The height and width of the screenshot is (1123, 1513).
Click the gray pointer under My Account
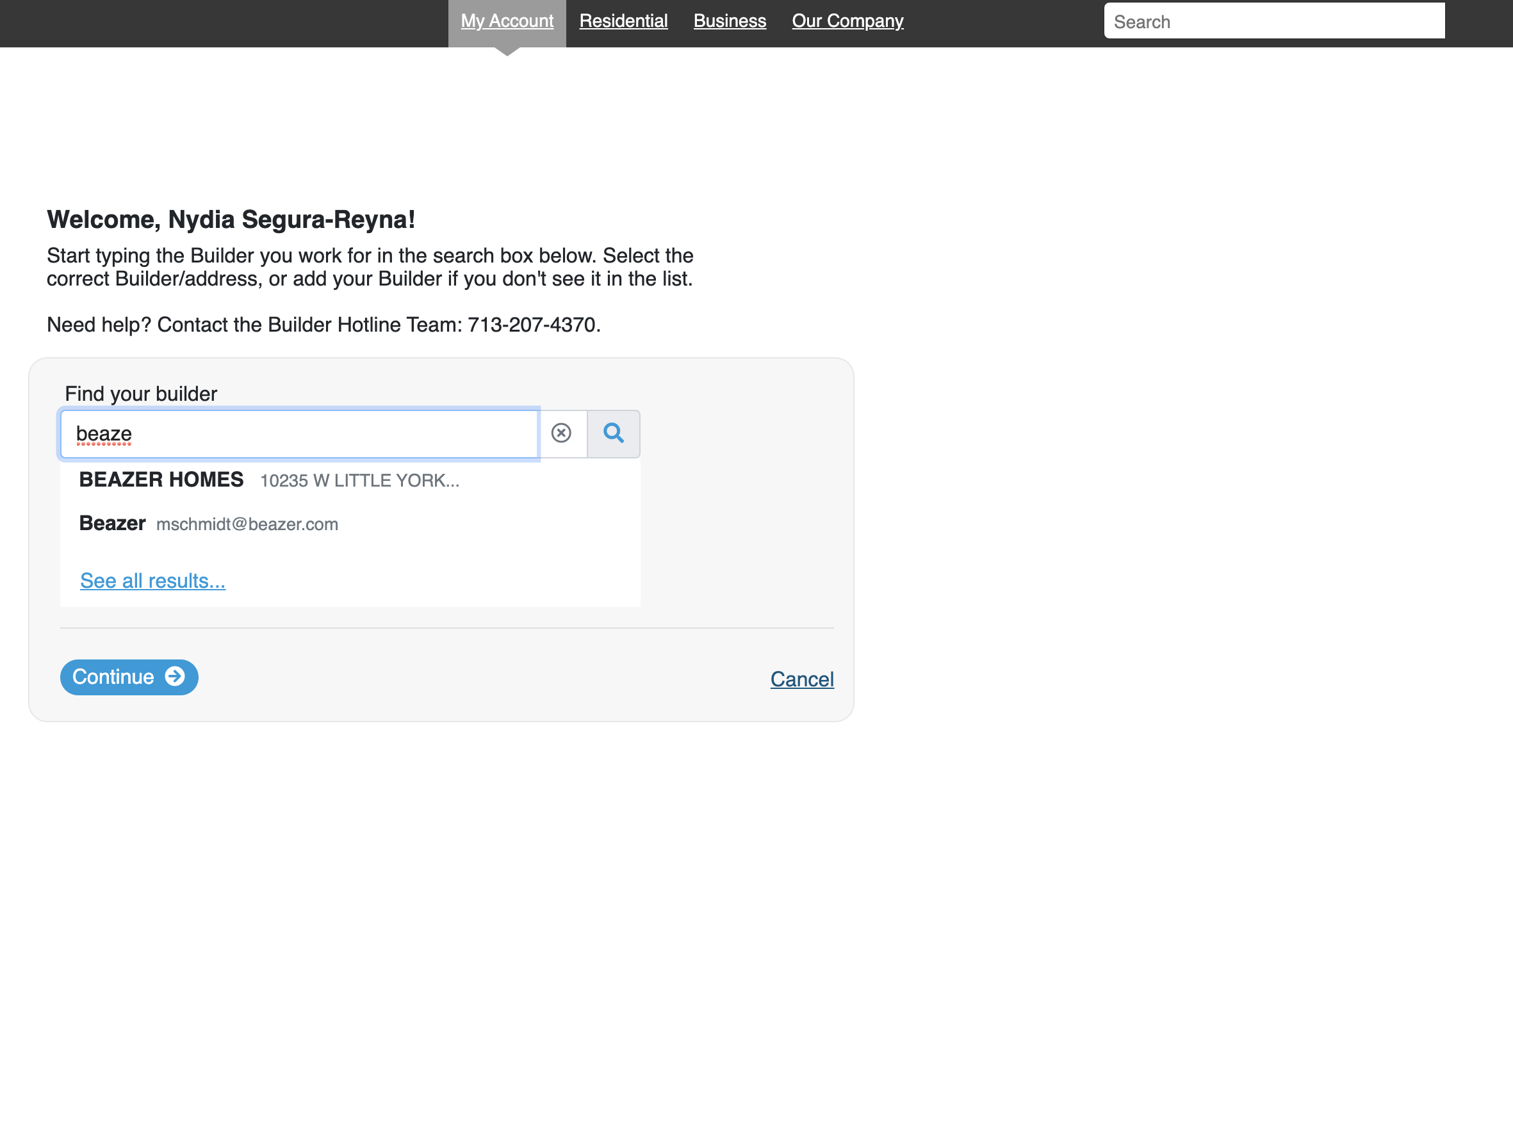507,52
